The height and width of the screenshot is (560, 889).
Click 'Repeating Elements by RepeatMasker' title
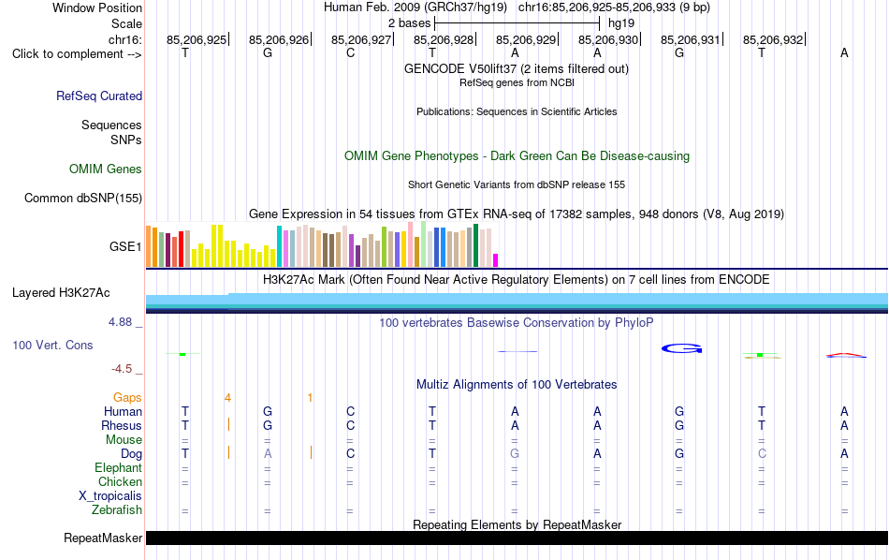point(517,524)
